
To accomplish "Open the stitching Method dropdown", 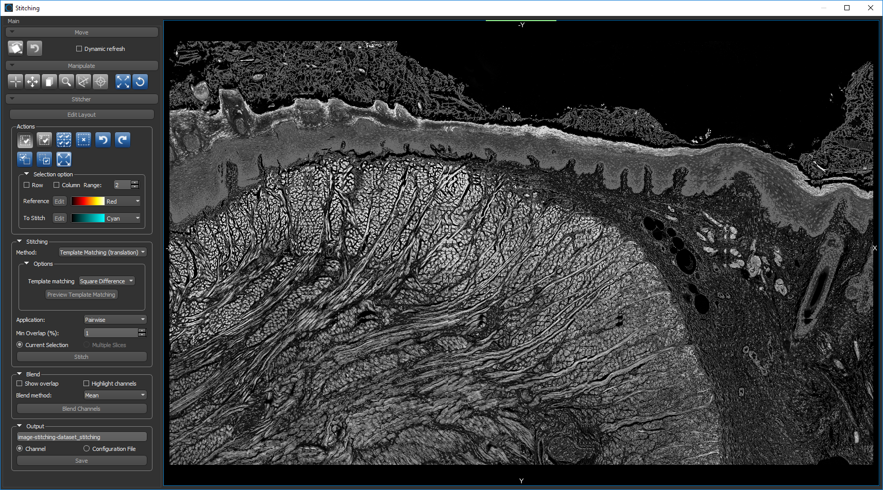I will click(102, 252).
